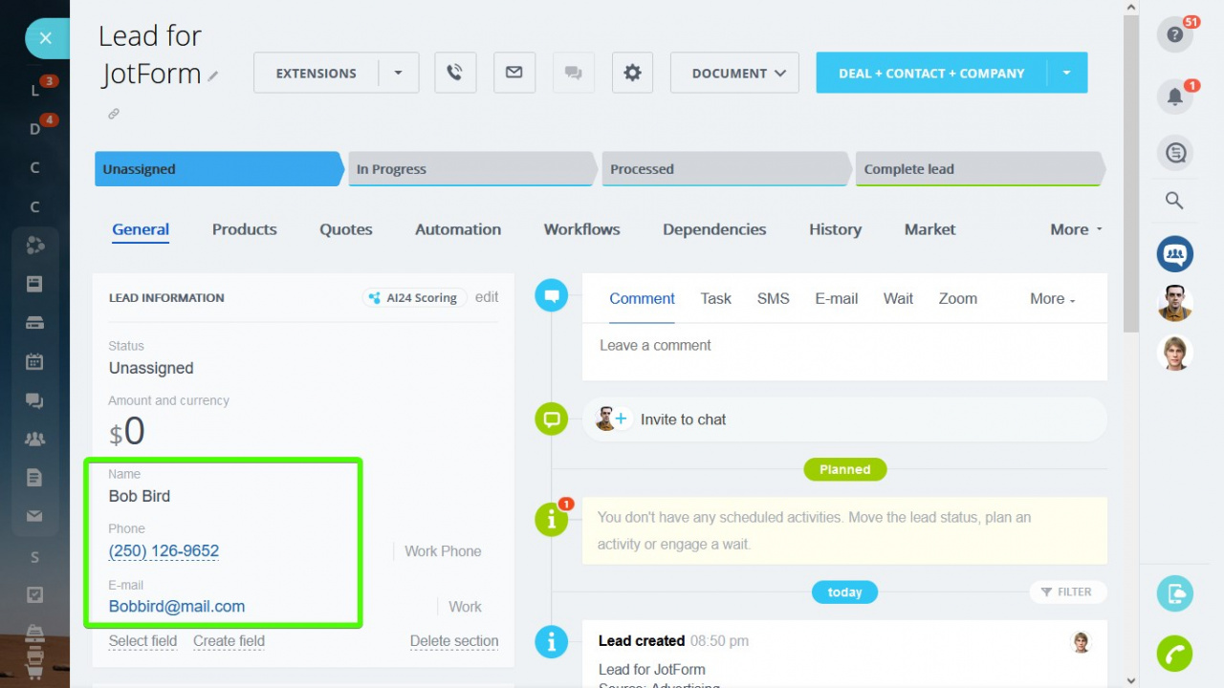Open email link Bobbird@mail.com
Screen dimensions: 1224x688
(x=177, y=607)
